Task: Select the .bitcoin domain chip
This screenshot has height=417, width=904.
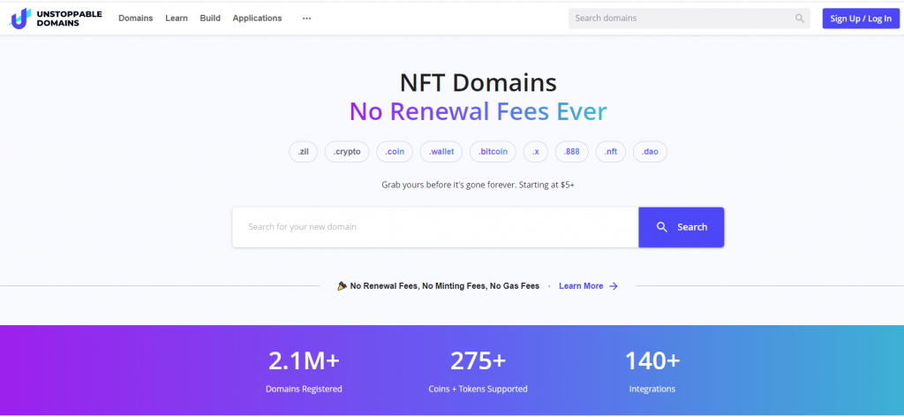Action: pyautogui.click(x=493, y=152)
